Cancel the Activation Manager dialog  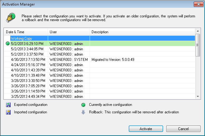(x=183, y=129)
